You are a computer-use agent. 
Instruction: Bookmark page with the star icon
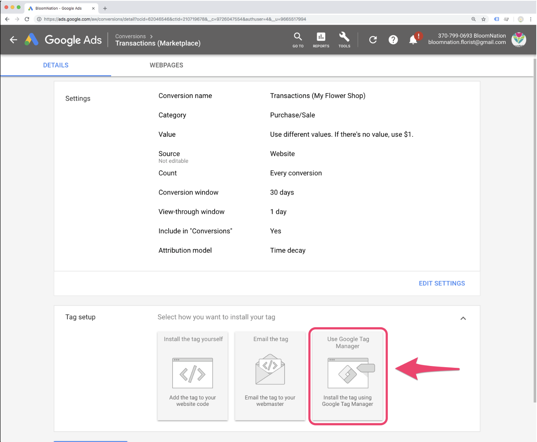point(483,19)
